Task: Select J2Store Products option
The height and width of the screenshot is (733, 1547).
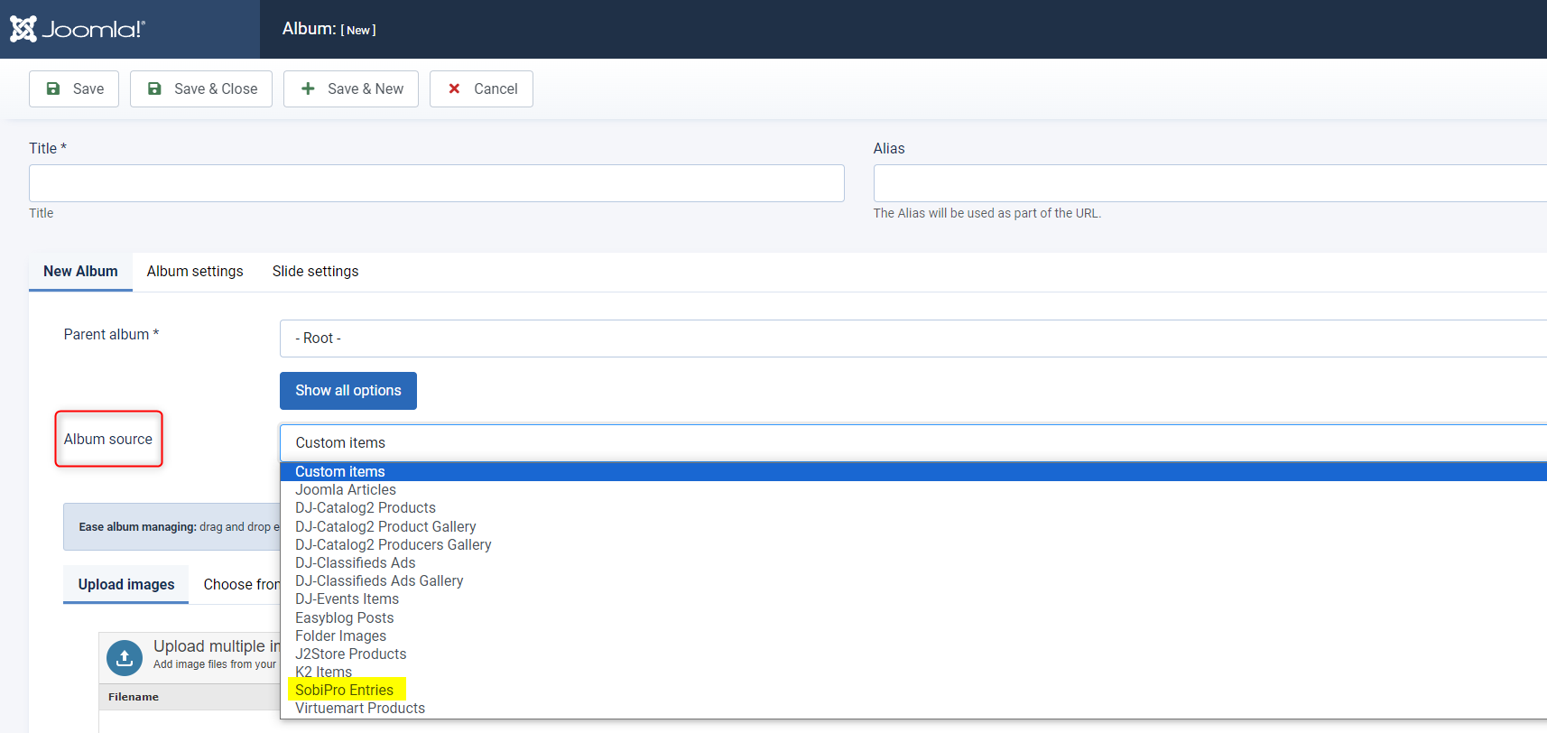Action: click(913, 654)
